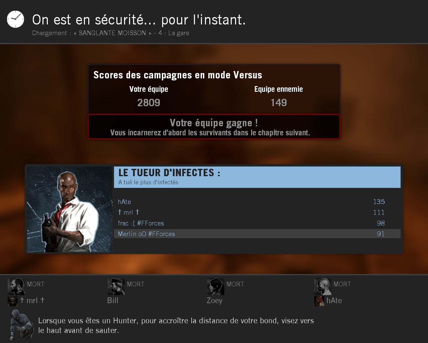428x343 pixels.
Task: Select the † mrl † leaderboard row
Action: [257, 212]
